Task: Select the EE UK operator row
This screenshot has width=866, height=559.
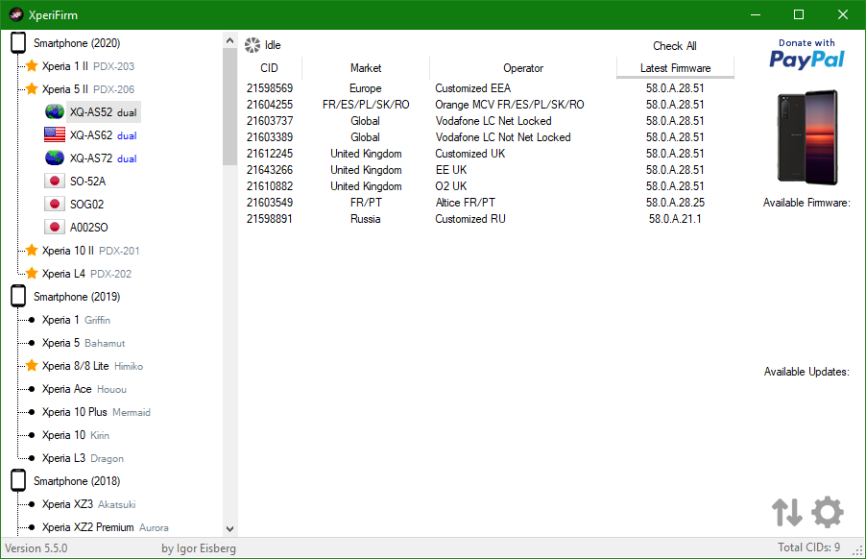Action: tap(487, 170)
